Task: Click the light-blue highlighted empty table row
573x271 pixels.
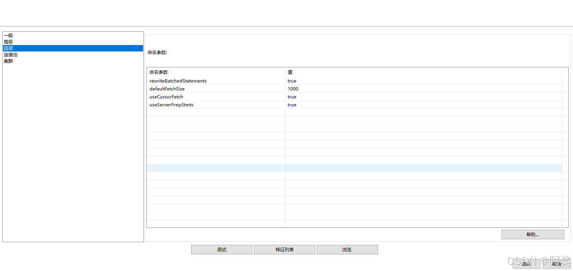Action: [x=355, y=168]
